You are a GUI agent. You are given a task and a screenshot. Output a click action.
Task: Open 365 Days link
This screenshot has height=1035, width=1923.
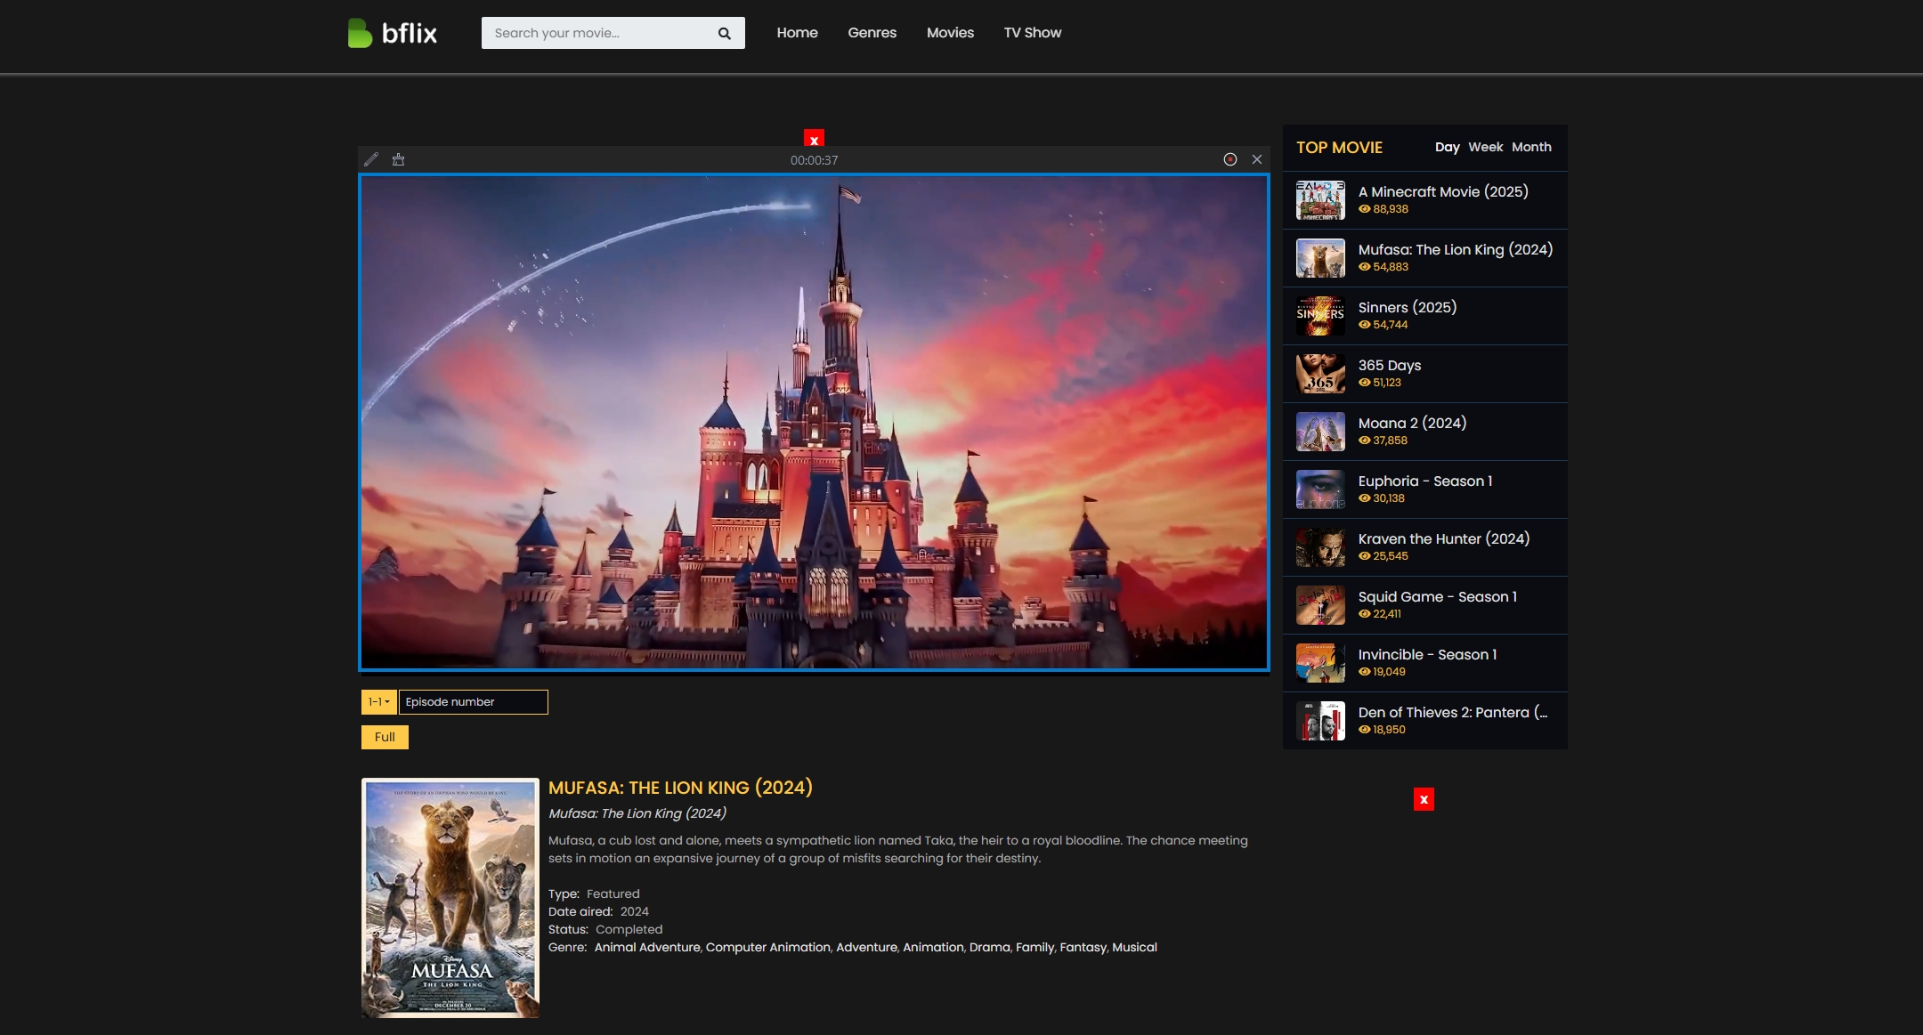(1389, 365)
